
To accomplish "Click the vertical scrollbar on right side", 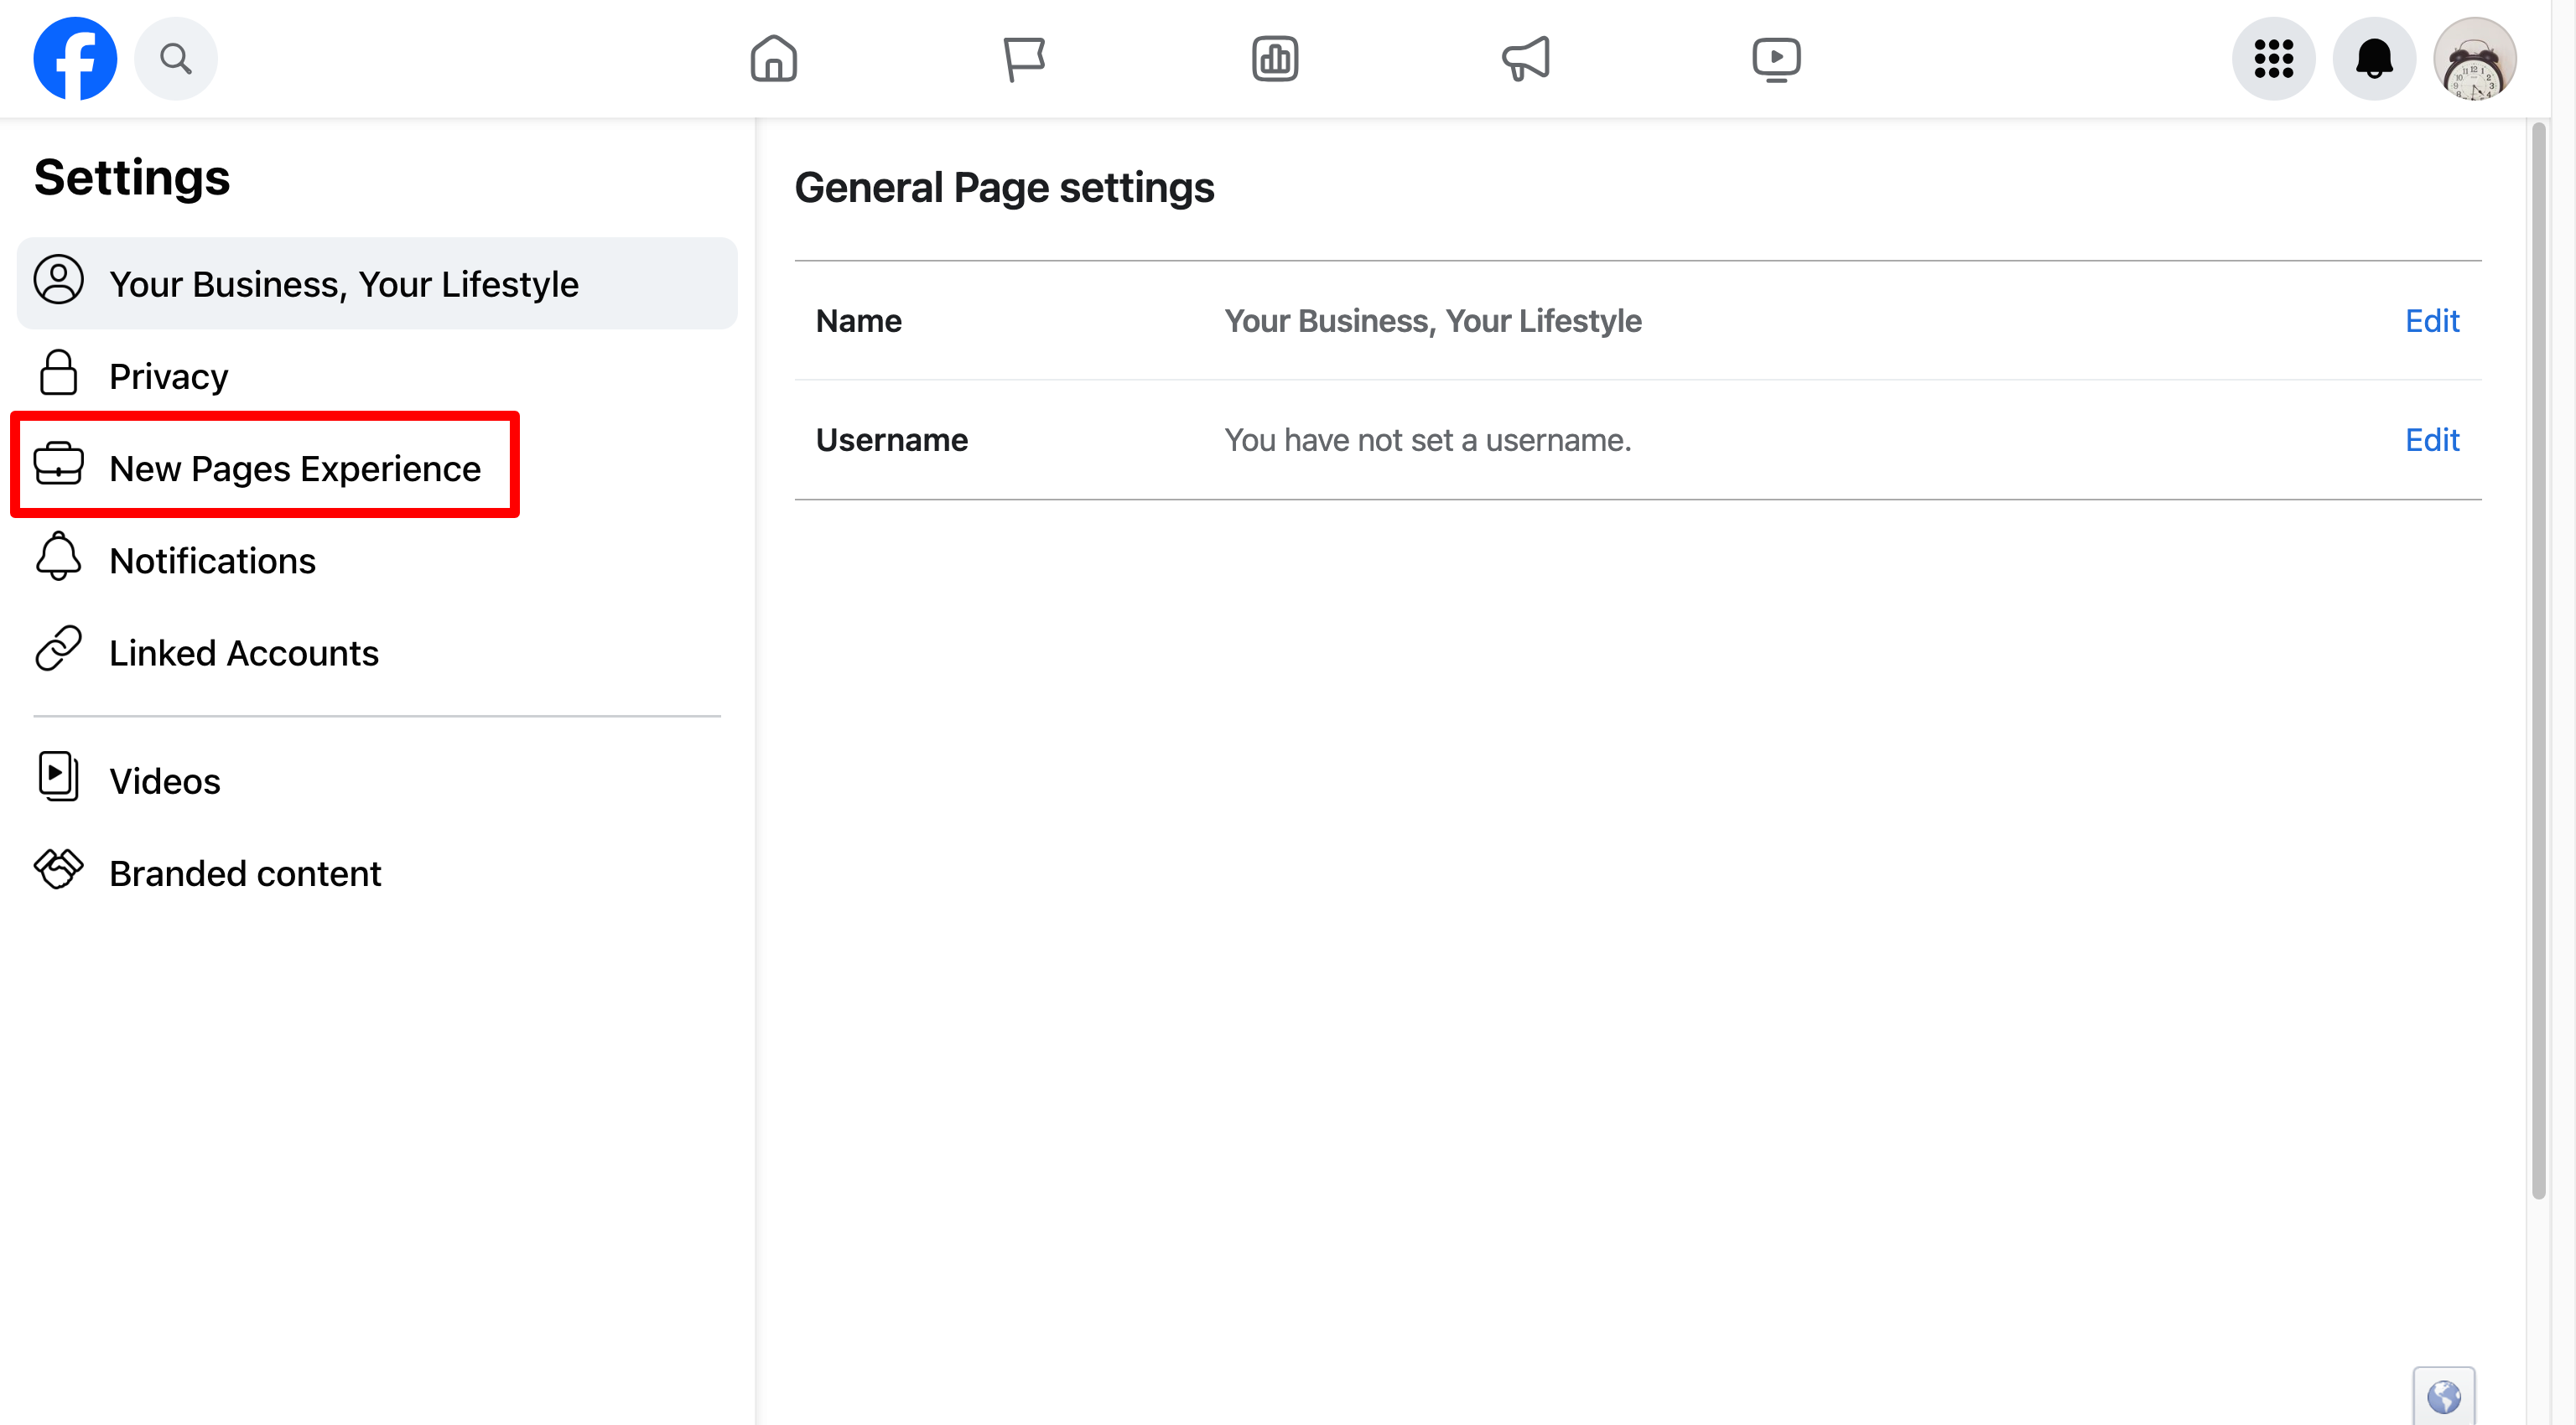I will pyautogui.click(x=2538, y=660).
